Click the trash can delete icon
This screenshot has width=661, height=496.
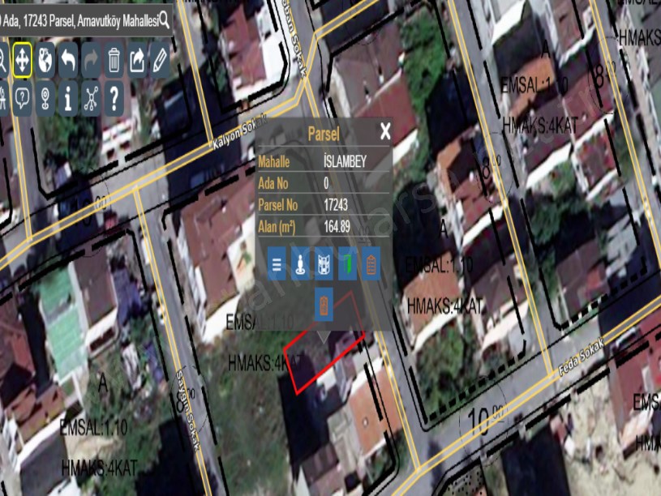click(114, 61)
